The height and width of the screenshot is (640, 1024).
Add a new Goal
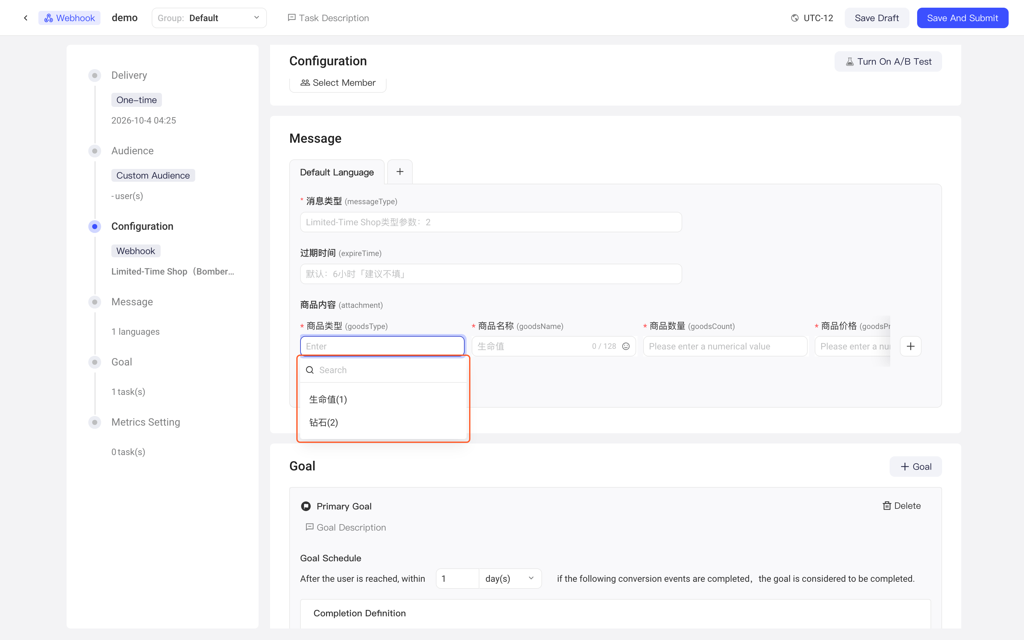point(916,467)
